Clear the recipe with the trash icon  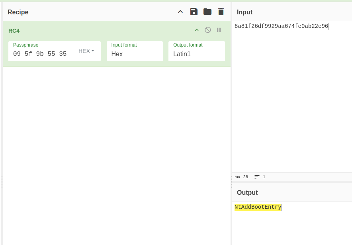[x=221, y=12]
